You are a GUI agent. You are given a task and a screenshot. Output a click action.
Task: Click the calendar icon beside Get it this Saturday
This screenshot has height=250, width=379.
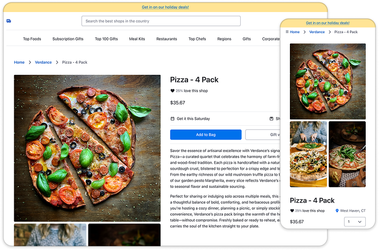(172, 119)
